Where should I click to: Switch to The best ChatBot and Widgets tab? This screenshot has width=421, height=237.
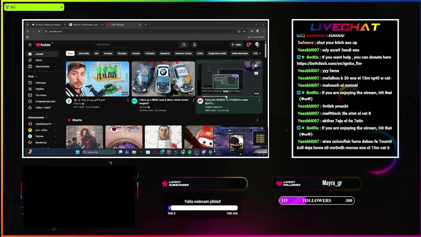48,25
